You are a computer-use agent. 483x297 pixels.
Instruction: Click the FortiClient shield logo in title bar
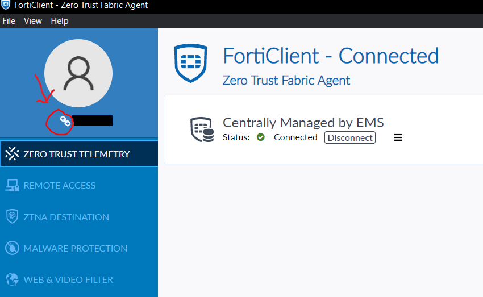point(6,5)
